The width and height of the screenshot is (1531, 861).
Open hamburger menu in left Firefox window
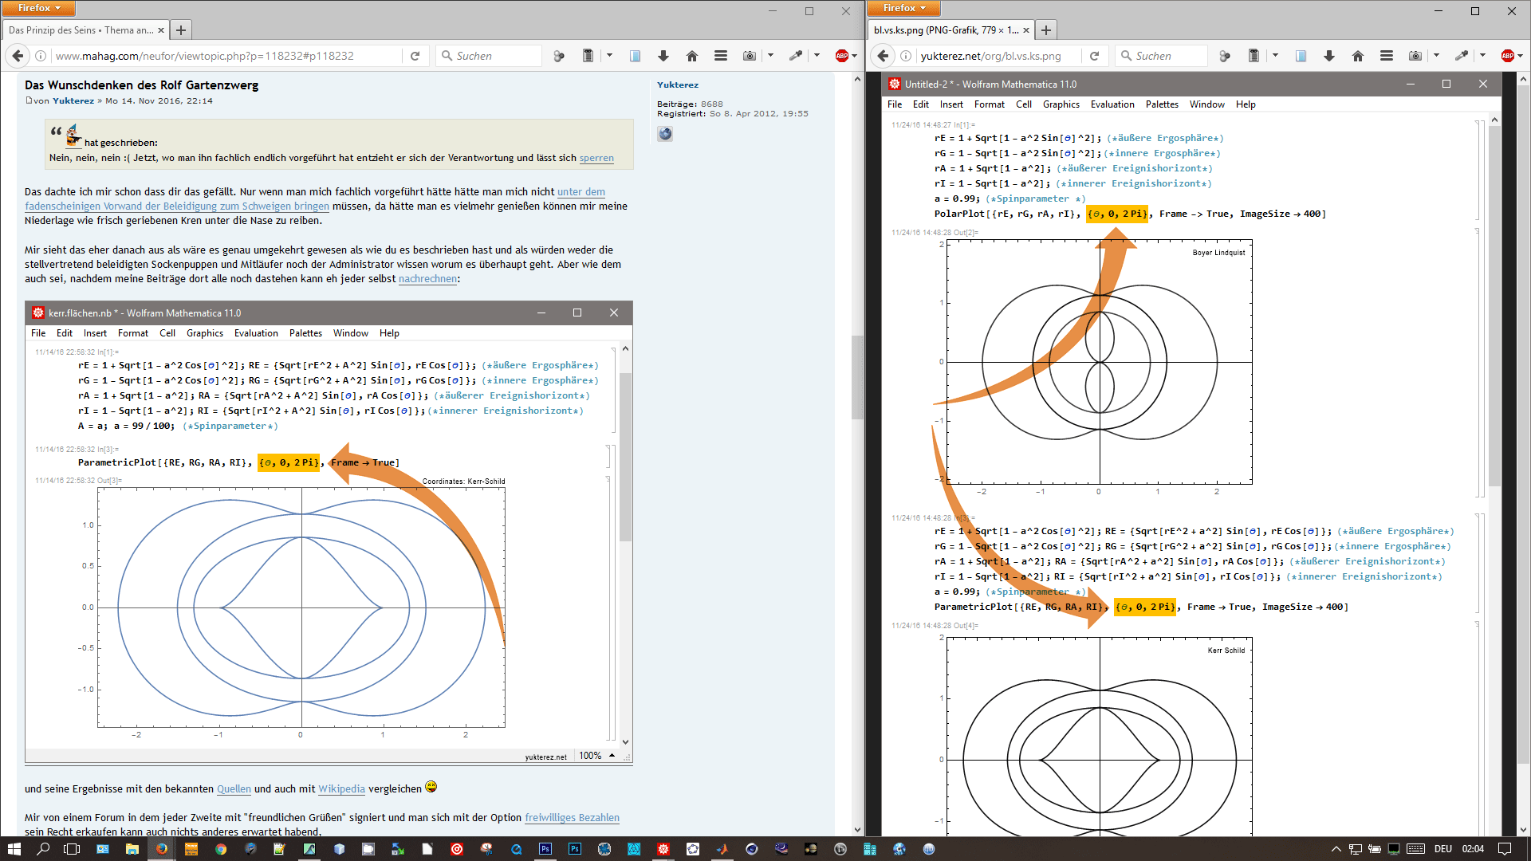tap(720, 56)
